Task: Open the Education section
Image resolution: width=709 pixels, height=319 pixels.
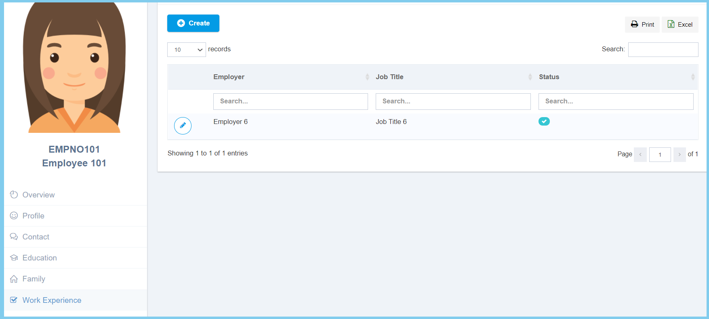Action: (40, 258)
